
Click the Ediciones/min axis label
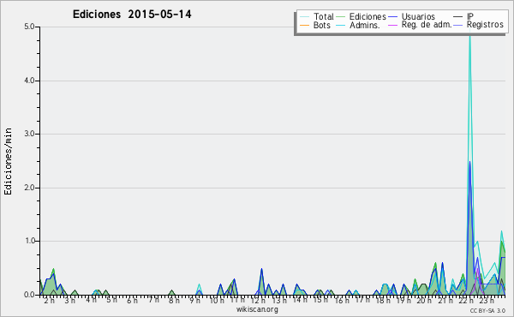click(x=8, y=161)
